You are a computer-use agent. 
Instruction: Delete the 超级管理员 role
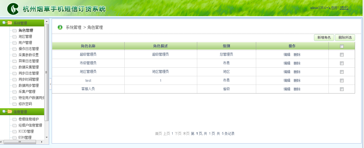click(297, 55)
